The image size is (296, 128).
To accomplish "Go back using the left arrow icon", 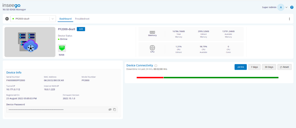I will click(x=7, y=19).
